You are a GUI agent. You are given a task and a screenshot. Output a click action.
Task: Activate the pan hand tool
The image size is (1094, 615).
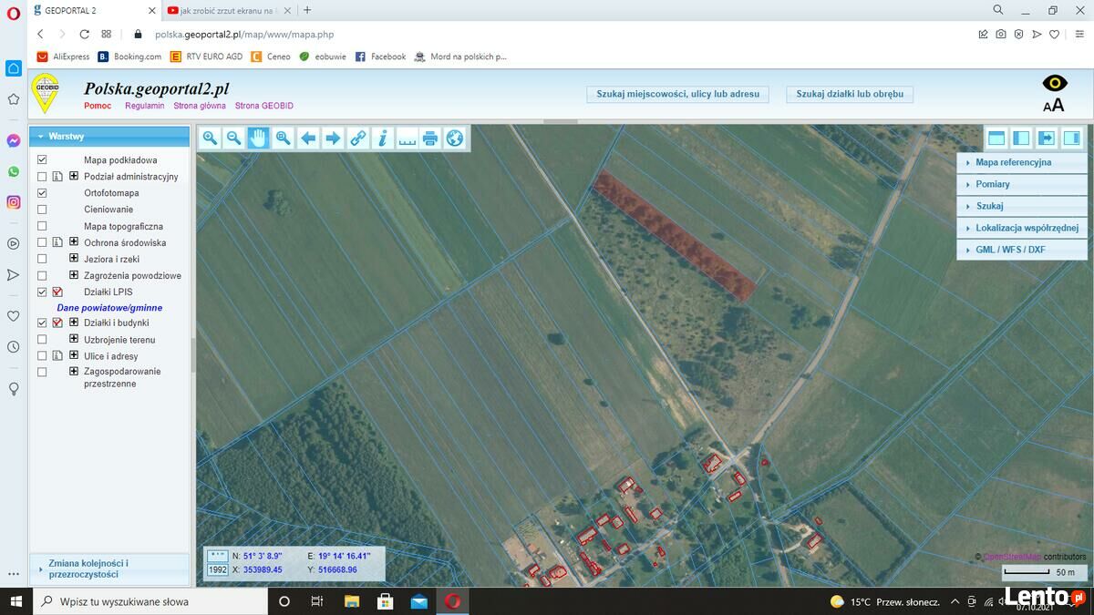click(x=258, y=138)
